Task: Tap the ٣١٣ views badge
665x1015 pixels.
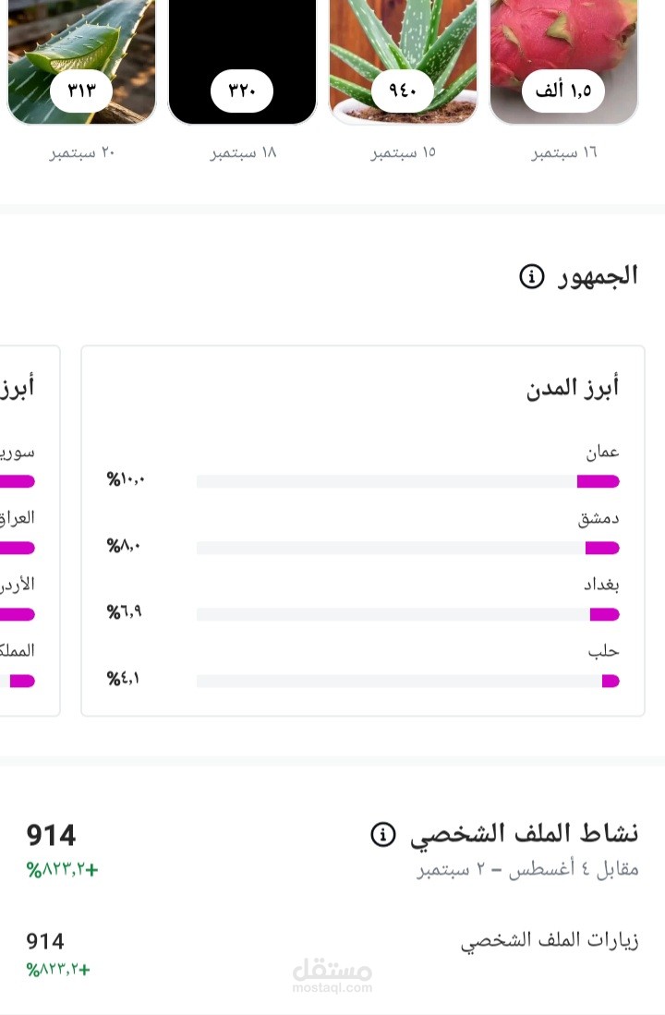Action: [x=81, y=91]
